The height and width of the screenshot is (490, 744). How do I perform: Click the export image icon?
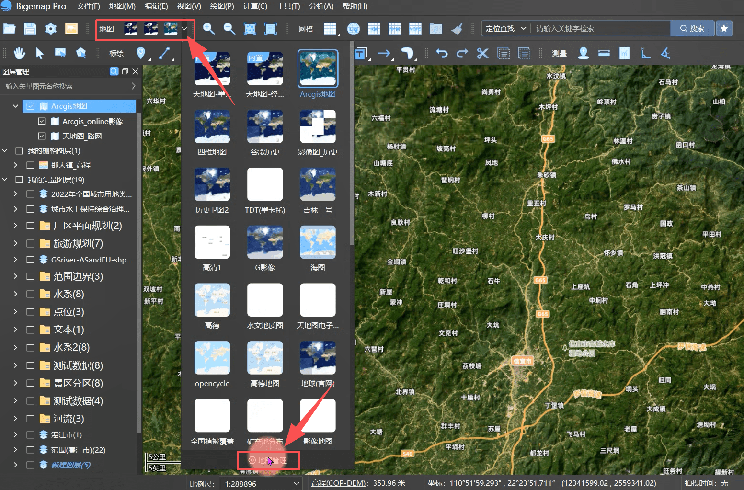[x=71, y=29]
